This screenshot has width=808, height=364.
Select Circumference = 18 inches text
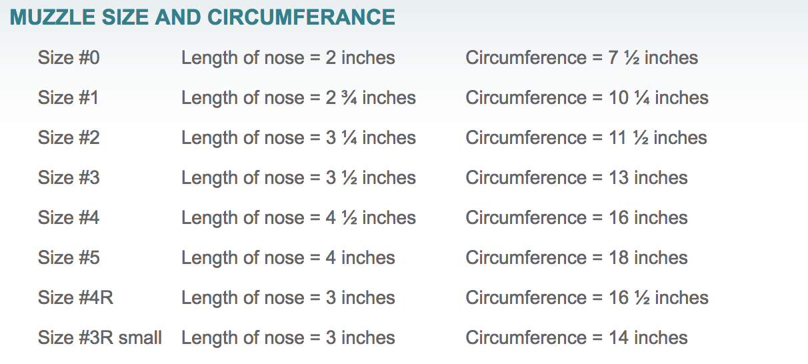coord(577,258)
